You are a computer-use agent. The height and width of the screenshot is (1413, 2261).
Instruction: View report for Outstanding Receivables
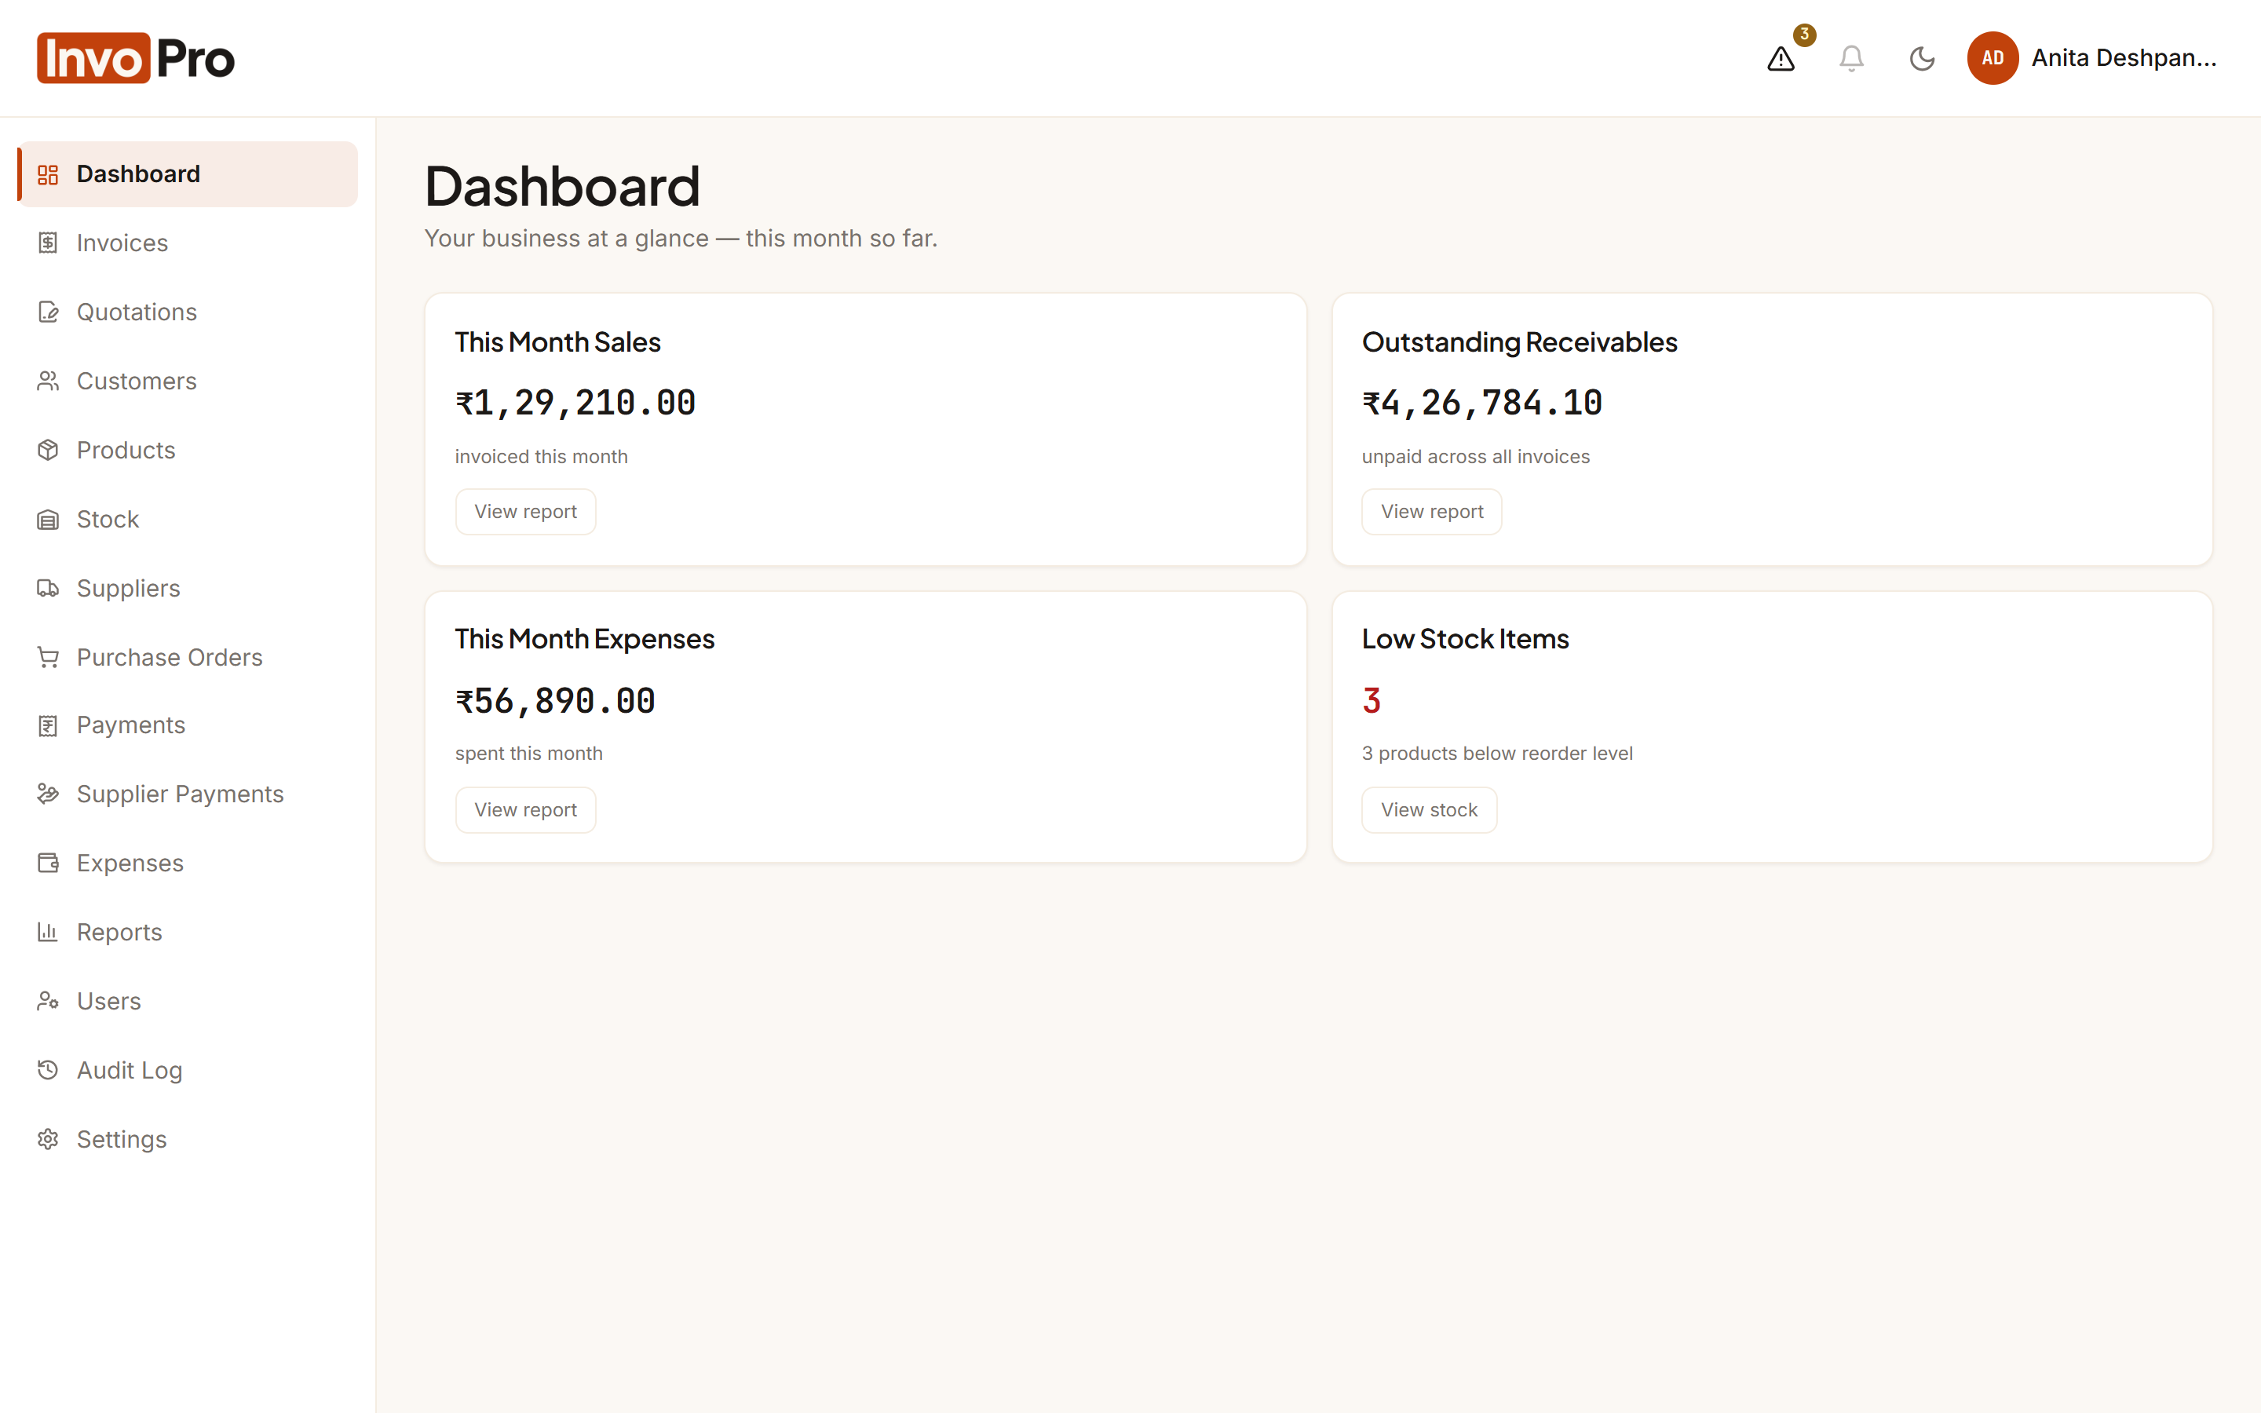click(1431, 512)
